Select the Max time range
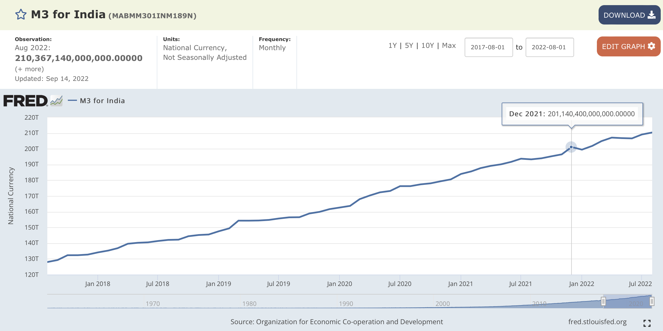This screenshot has height=331, width=663. pyautogui.click(x=449, y=46)
